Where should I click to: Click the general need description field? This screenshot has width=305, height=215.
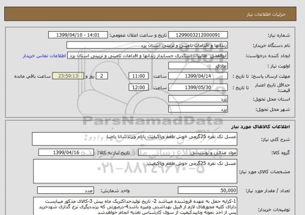[134, 139]
